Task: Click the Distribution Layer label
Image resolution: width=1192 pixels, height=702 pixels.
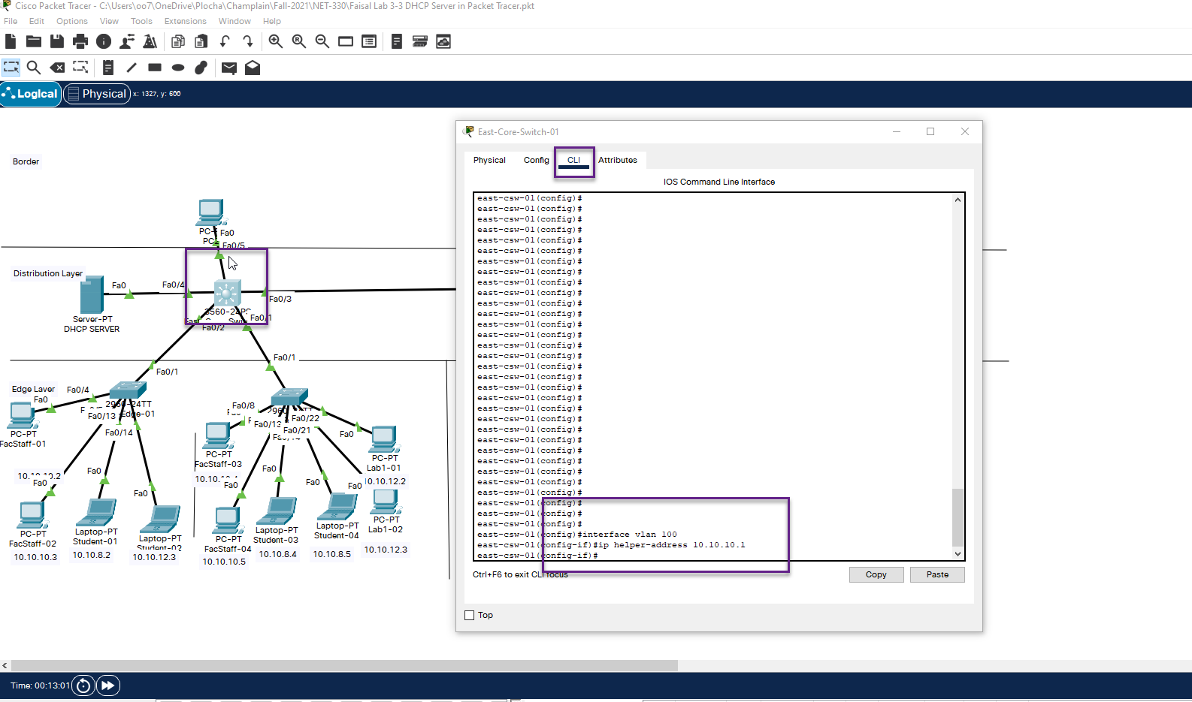Action: 48,273
